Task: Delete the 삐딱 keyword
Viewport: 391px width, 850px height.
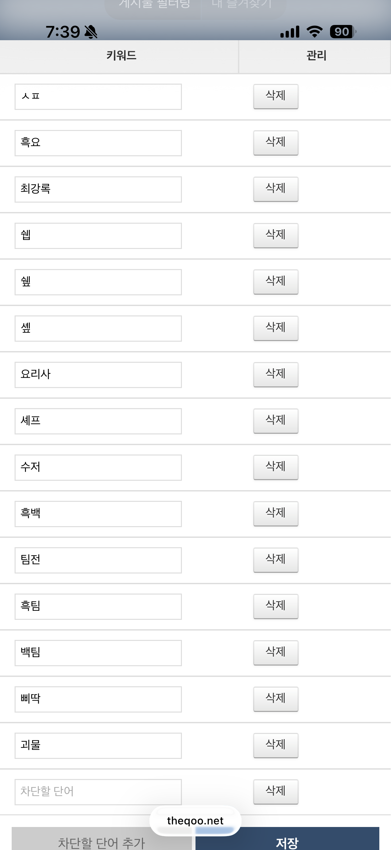Action: 276,699
